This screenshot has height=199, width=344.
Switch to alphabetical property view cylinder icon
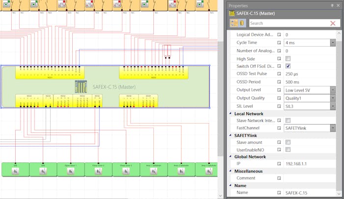(242, 23)
